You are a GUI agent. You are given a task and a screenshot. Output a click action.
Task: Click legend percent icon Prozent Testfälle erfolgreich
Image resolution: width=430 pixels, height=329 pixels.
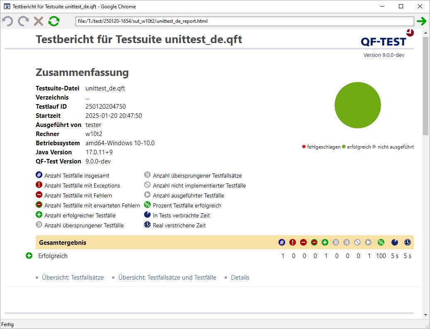147,205
